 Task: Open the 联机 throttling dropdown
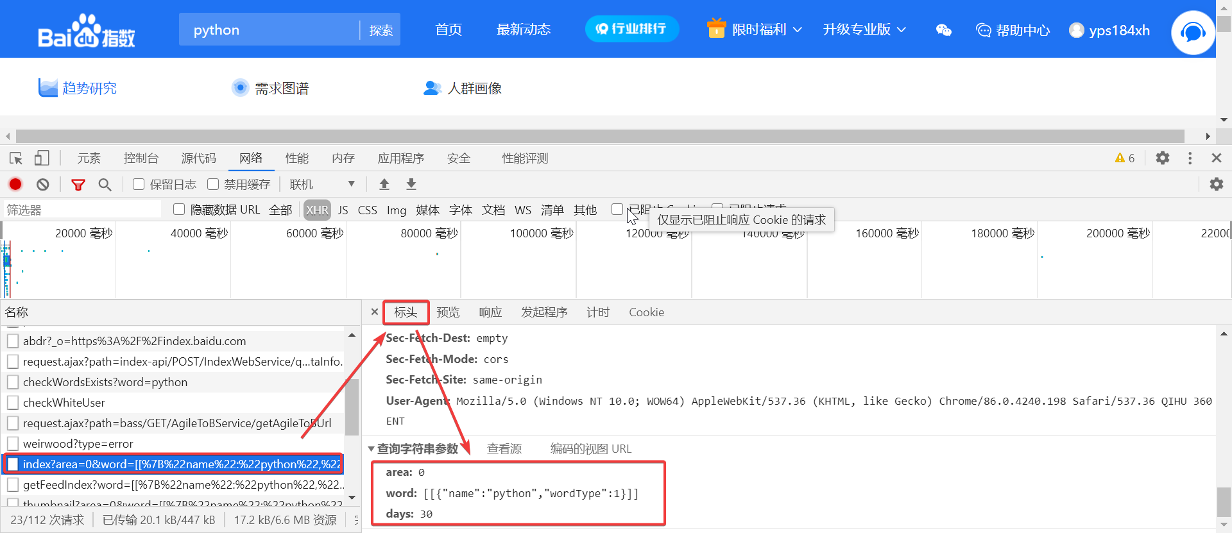click(x=322, y=185)
